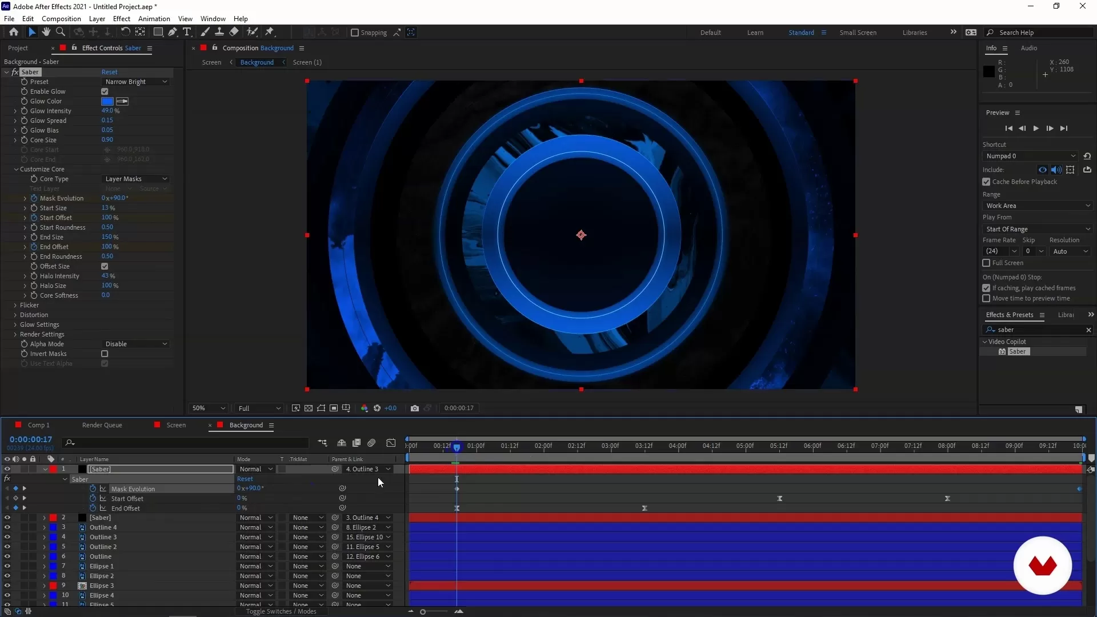The height and width of the screenshot is (617, 1097).
Task: Open the Composition menu
Action: coord(61,18)
